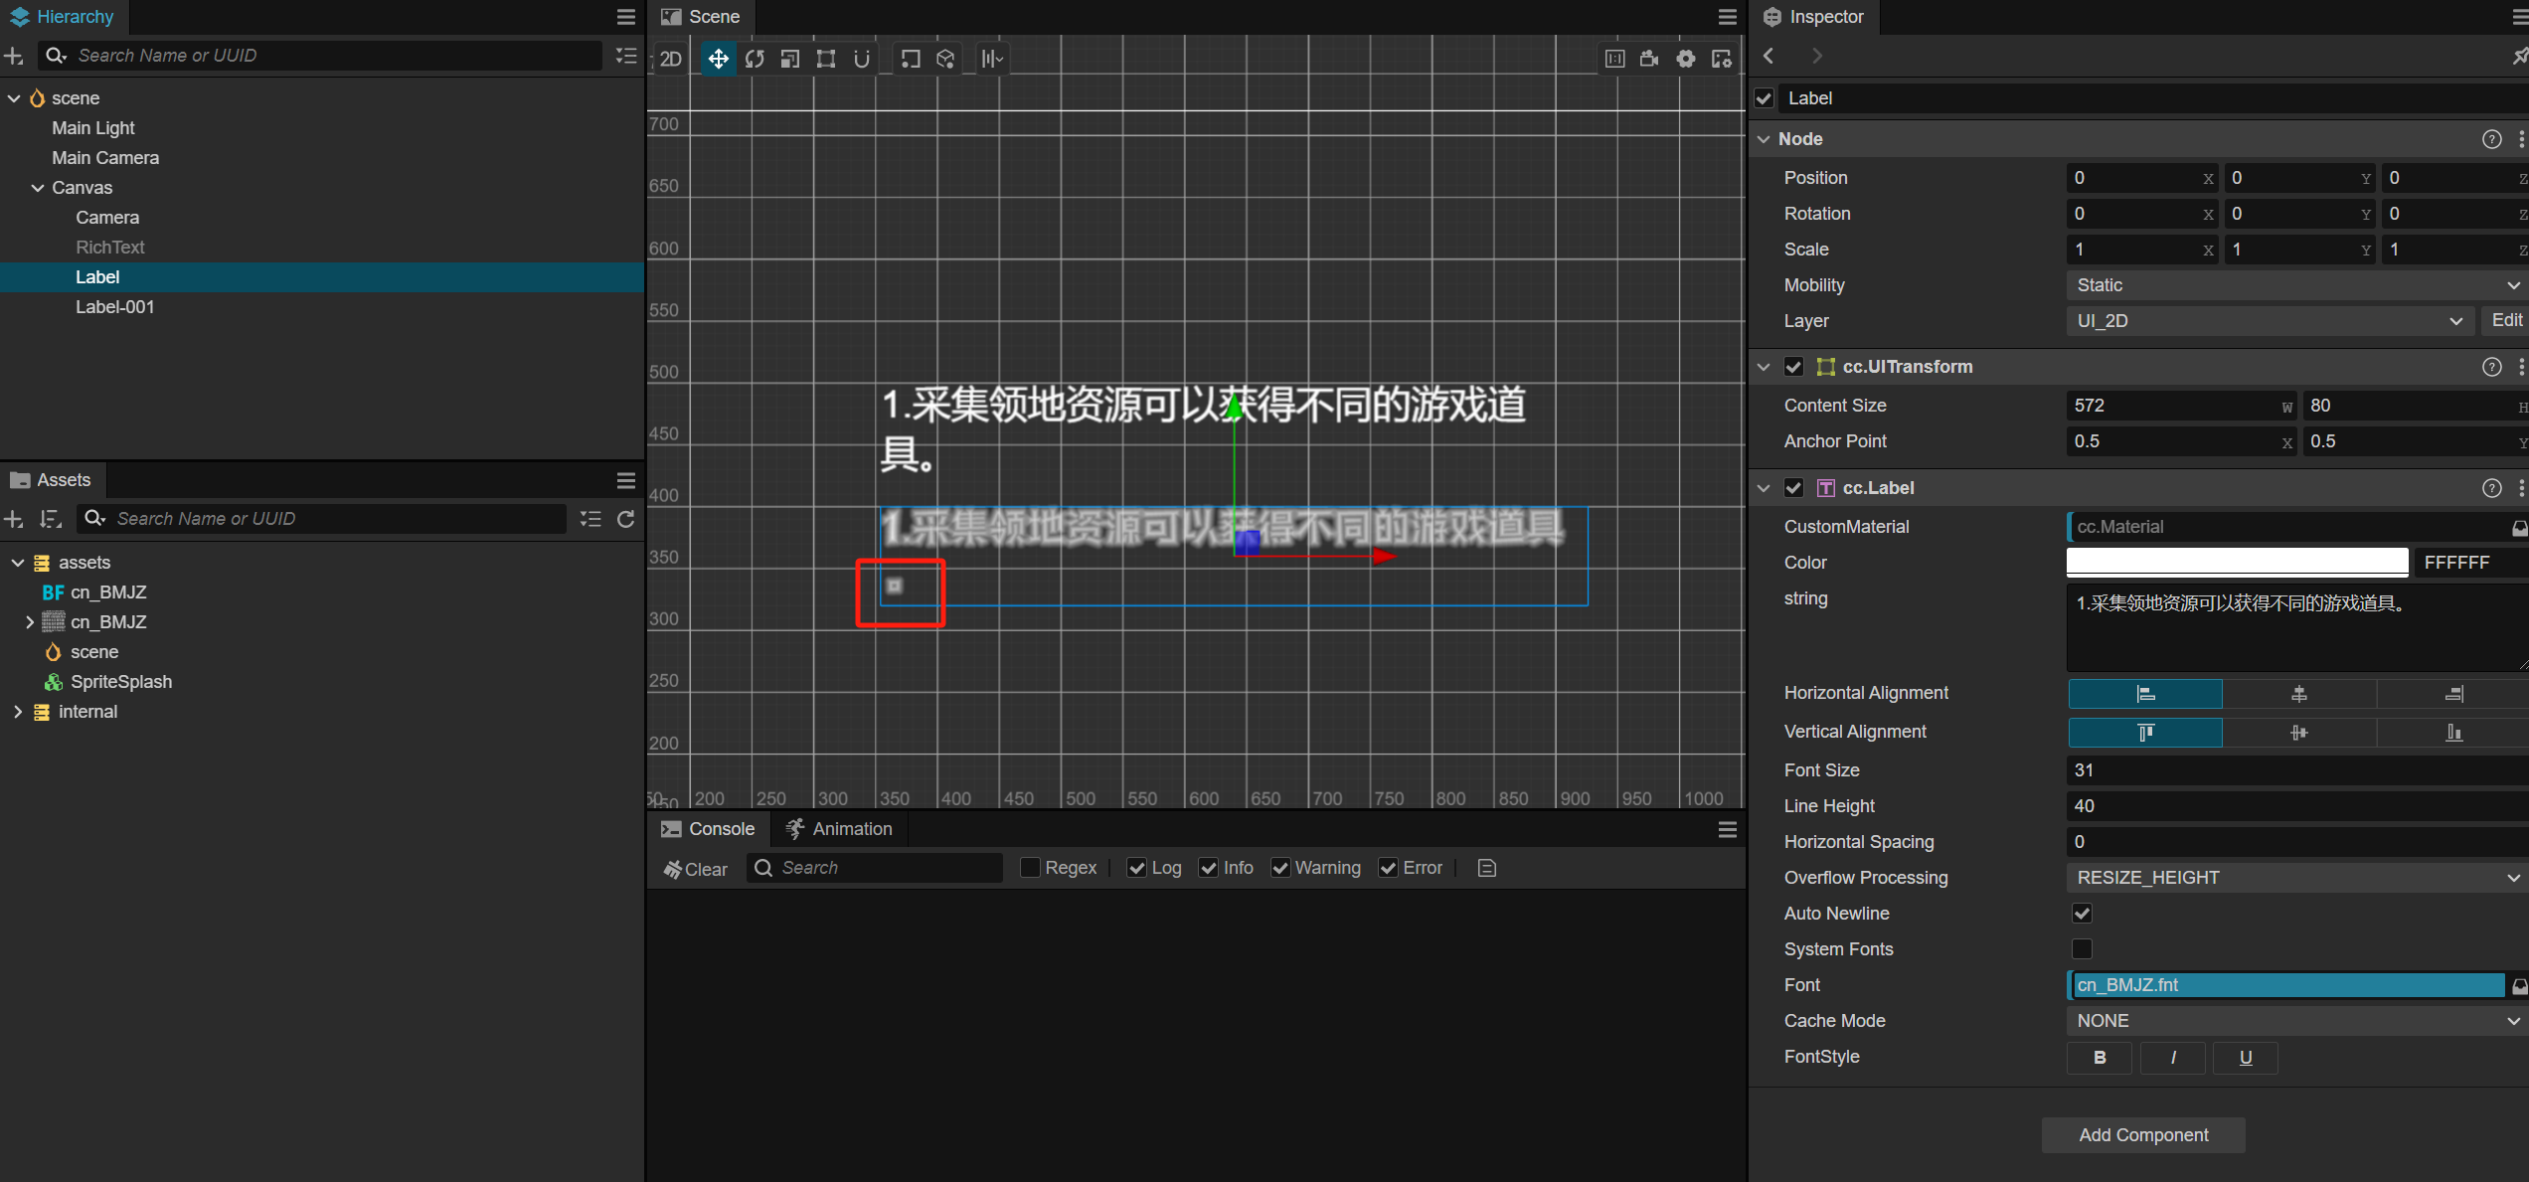Viewport: 2529px width, 1182px height.
Task: Select the Assets tab
Action: click(51, 480)
